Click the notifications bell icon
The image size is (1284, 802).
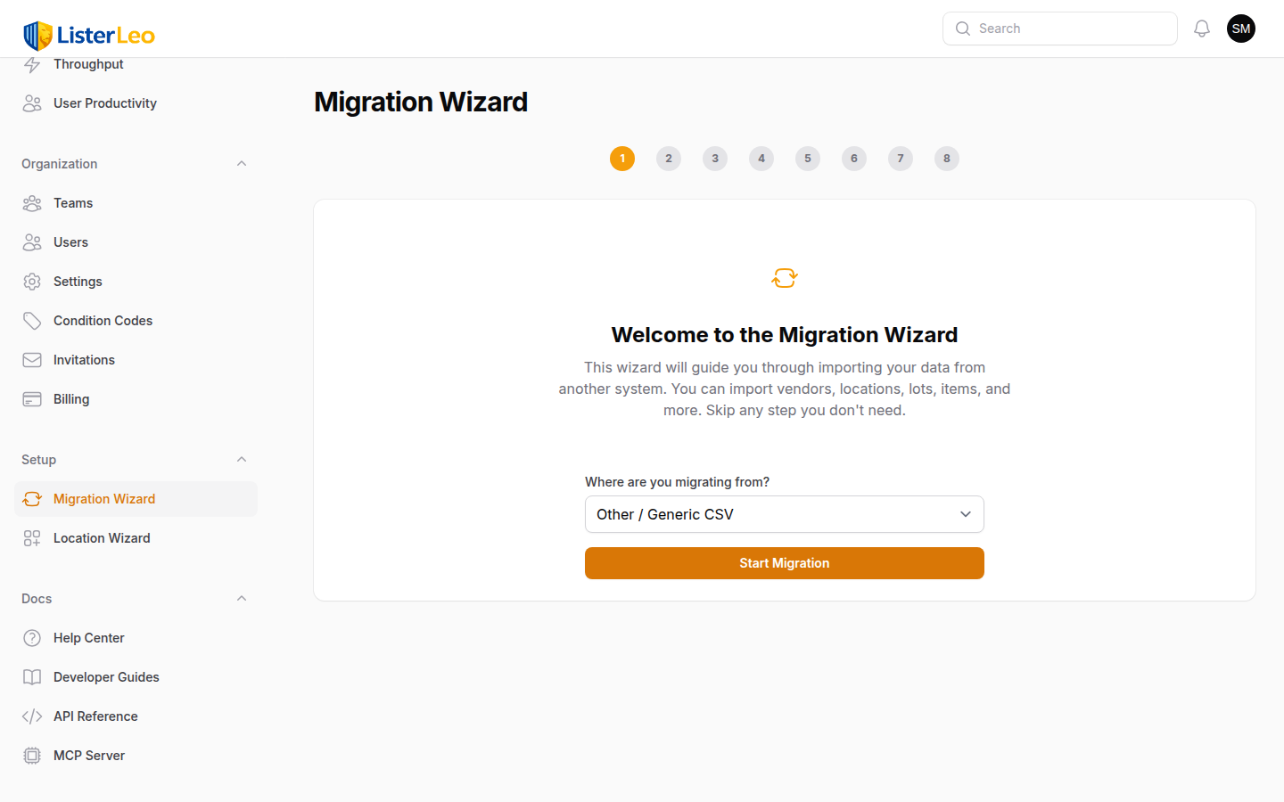click(x=1202, y=29)
